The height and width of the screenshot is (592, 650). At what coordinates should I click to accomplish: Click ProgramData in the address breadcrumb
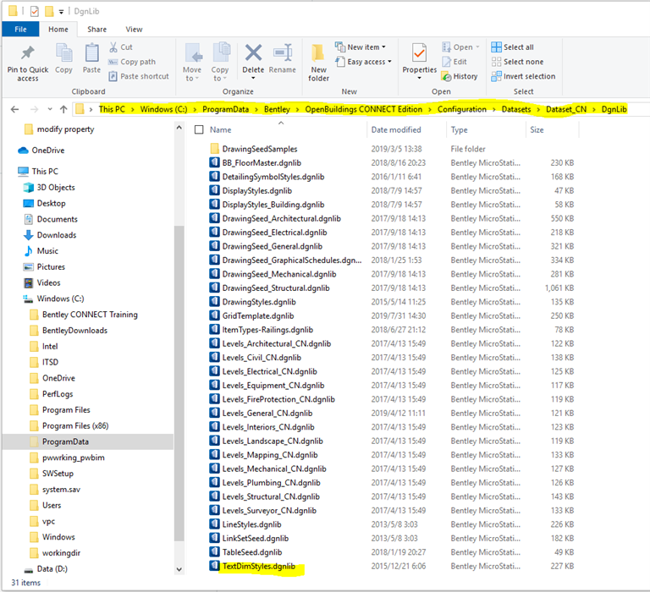[225, 109]
